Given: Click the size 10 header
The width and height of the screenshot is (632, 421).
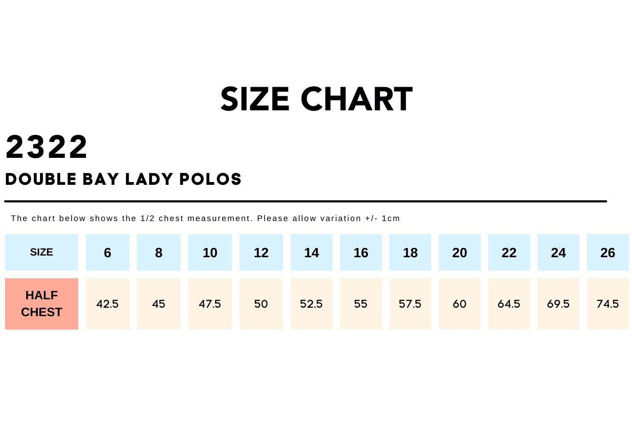Looking at the screenshot, I should pos(210,252).
